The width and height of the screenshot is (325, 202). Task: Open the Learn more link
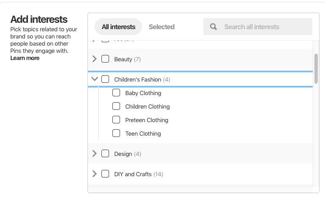pos(25,58)
